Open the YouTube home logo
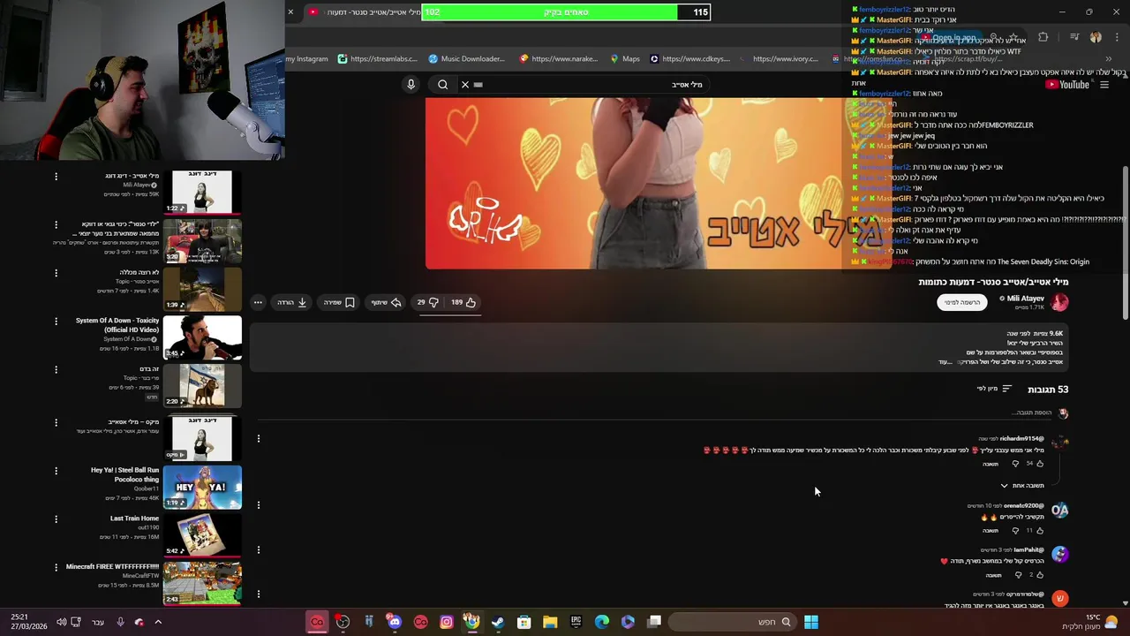 [1067, 85]
